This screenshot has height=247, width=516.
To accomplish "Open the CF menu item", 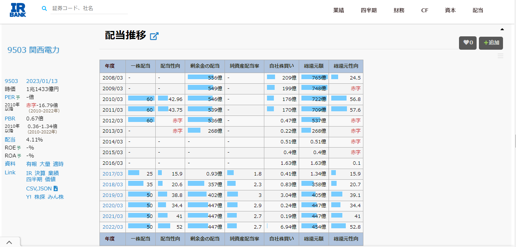I will pyautogui.click(x=425, y=10).
